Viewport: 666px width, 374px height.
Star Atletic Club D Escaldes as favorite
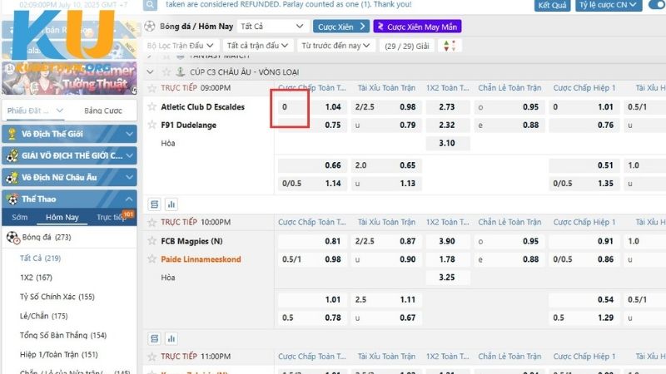(152, 107)
